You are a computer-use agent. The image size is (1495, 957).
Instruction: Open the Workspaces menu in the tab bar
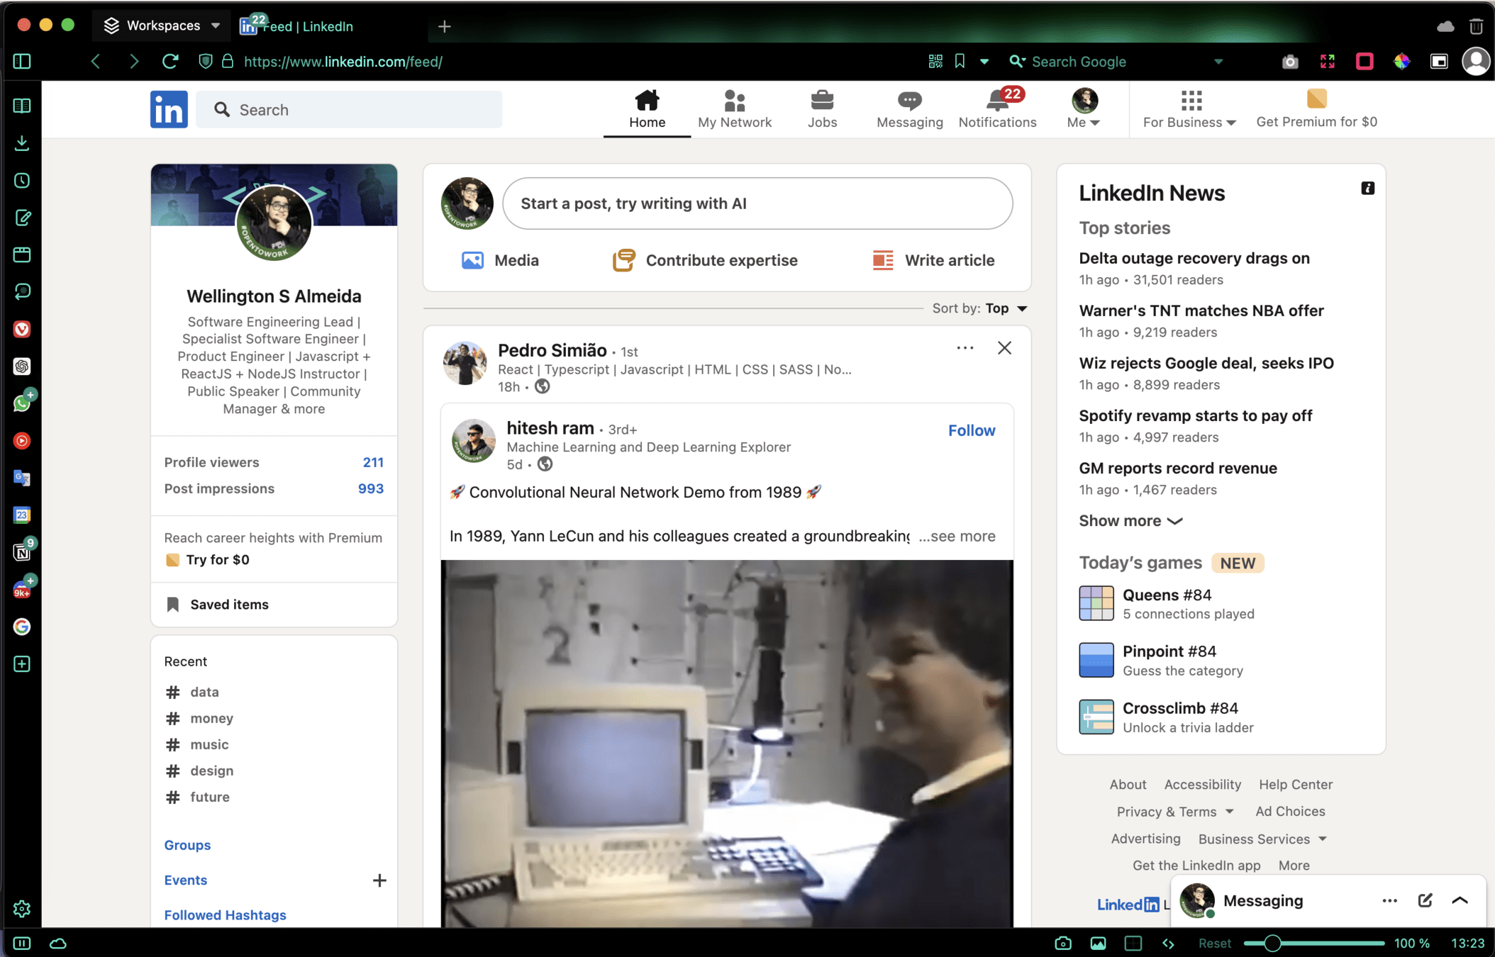(162, 26)
